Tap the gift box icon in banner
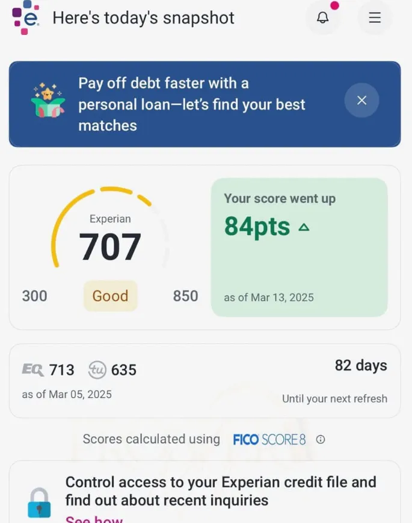 [48, 100]
